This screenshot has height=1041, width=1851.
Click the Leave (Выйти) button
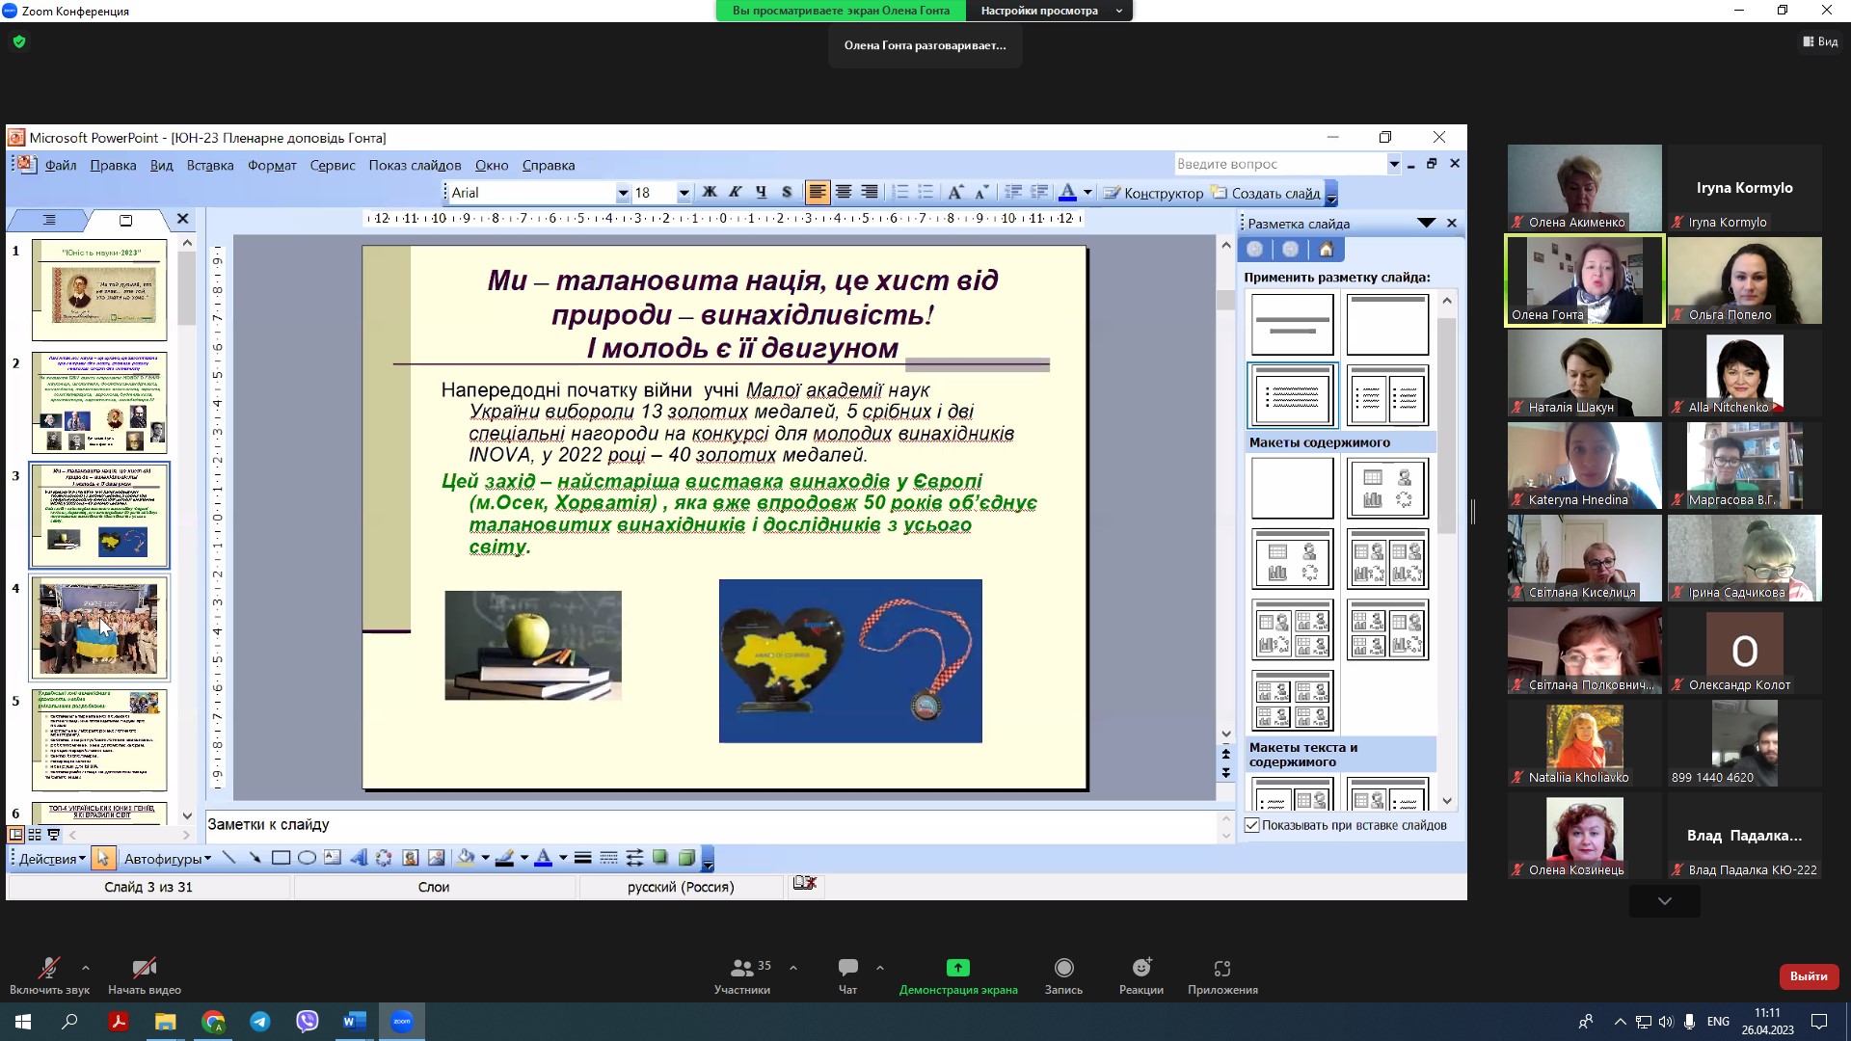tap(1808, 976)
